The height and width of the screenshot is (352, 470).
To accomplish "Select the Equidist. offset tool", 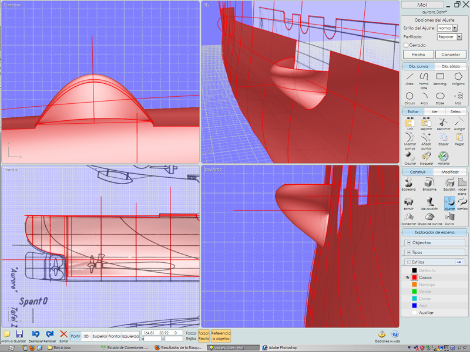I will (x=449, y=184).
